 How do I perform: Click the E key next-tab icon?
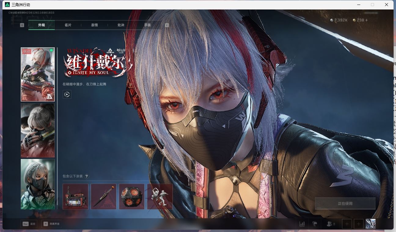pyautogui.click(x=167, y=25)
